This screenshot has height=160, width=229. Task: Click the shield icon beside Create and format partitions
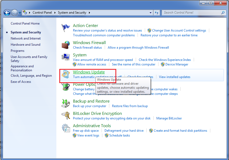coord(151,131)
